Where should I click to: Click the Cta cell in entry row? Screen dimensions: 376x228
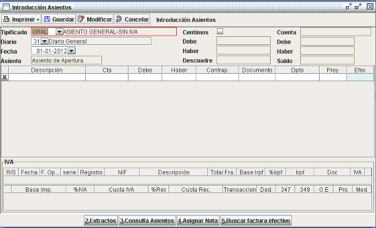(107, 77)
